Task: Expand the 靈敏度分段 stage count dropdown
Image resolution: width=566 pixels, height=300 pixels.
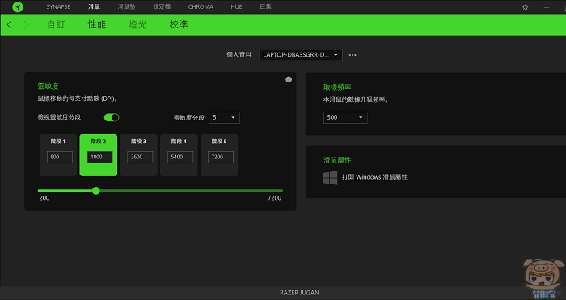Action: 224,118
